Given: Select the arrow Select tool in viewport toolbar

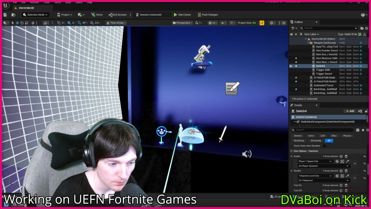Looking at the screenshot, I should point(12,23).
